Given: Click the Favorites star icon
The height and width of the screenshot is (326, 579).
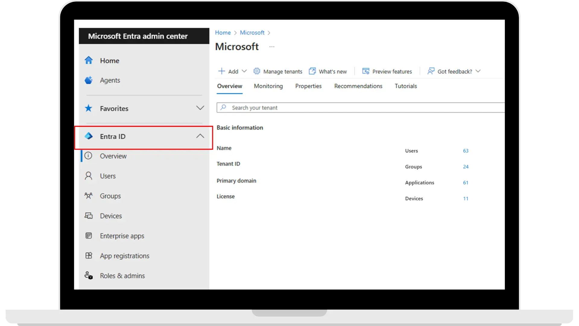Looking at the screenshot, I should pyautogui.click(x=88, y=108).
